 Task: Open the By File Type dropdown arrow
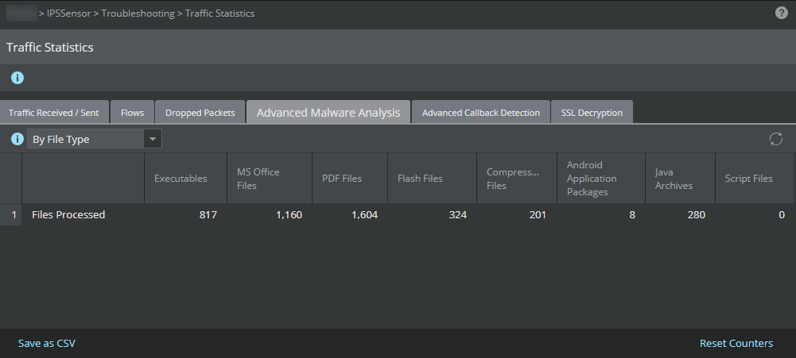tap(153, 139)
